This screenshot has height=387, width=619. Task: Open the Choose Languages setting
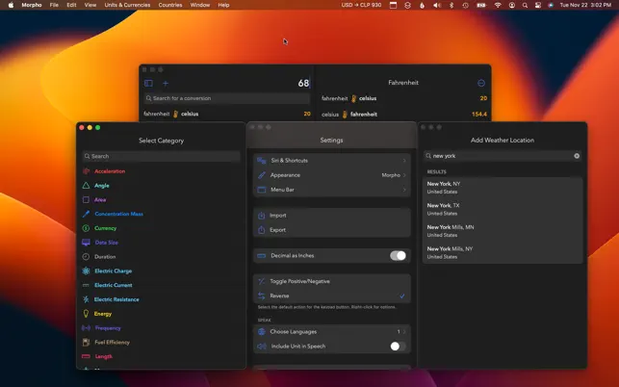pos(331,332)
